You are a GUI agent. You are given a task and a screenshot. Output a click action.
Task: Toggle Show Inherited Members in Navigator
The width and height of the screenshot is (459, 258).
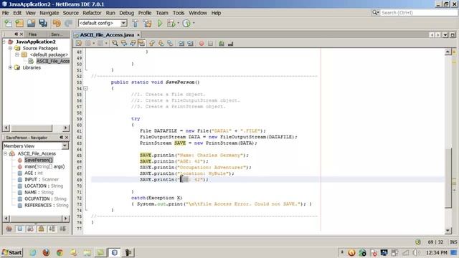9,229
